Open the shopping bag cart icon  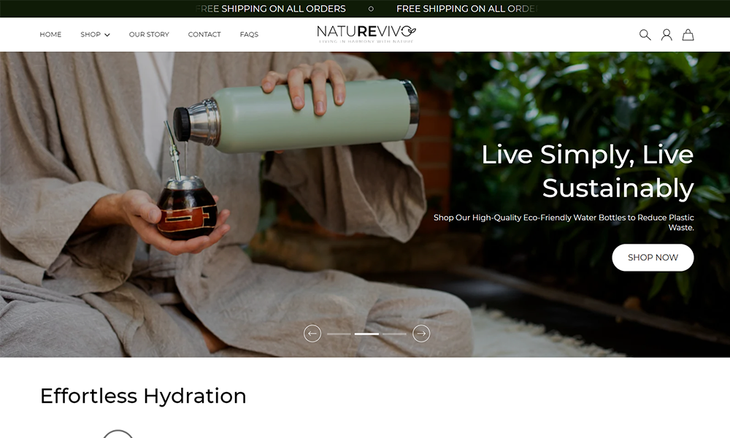(688, 34)
